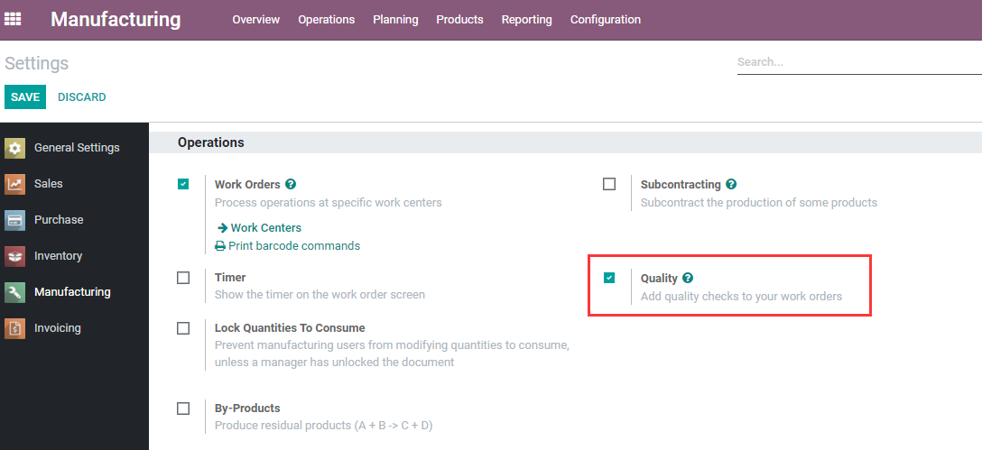
Task: Click the Operations section heading
Action: (211, 142)
